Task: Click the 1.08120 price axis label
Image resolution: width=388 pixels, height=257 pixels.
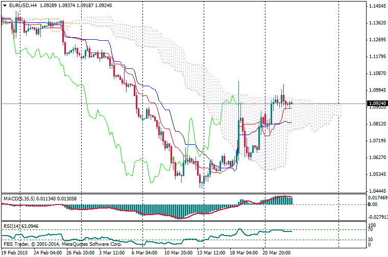Action: [x=377, y=123]
